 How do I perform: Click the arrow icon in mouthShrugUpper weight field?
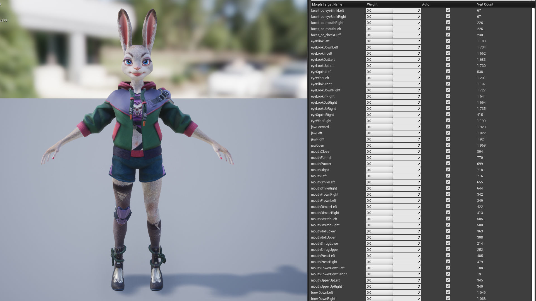[x=419, y=250]
